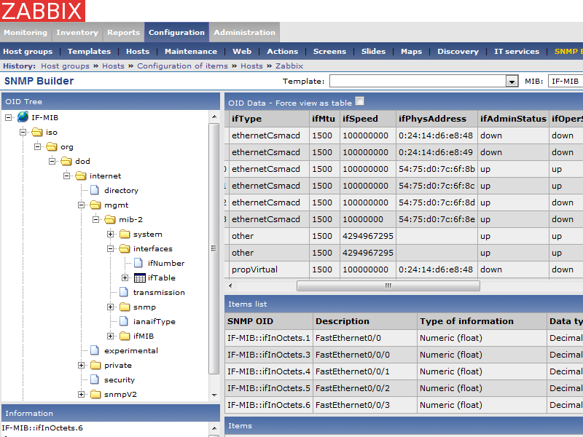Expand the snmpV2 tree node
The image size is (583, 437).
(81, 394)
